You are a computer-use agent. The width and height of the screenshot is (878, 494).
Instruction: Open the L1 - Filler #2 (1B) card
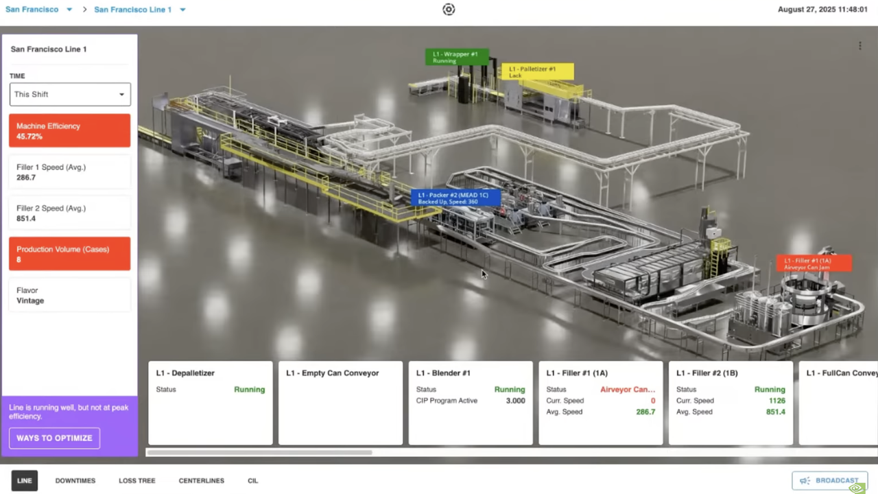[731, 403]
